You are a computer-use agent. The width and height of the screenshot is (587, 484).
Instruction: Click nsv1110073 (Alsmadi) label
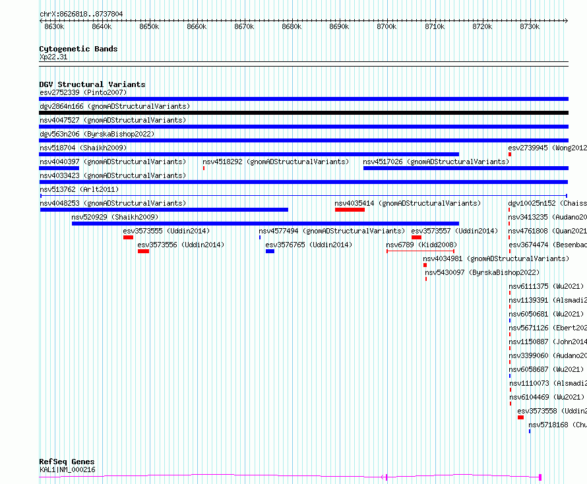tap(548, 383)
